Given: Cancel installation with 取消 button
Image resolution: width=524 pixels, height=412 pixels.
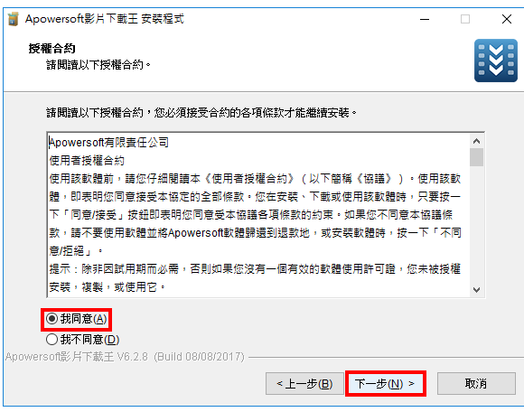Looking at the screenshot, I should (x=476, y=384).
